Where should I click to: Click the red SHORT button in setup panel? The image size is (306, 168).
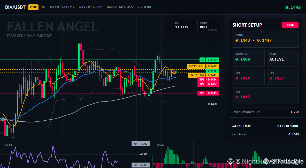(x=290, y=25)
